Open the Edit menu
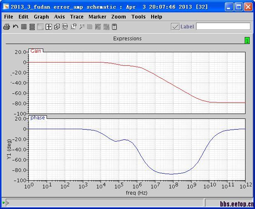255x209 pixels. coord(23,17)
